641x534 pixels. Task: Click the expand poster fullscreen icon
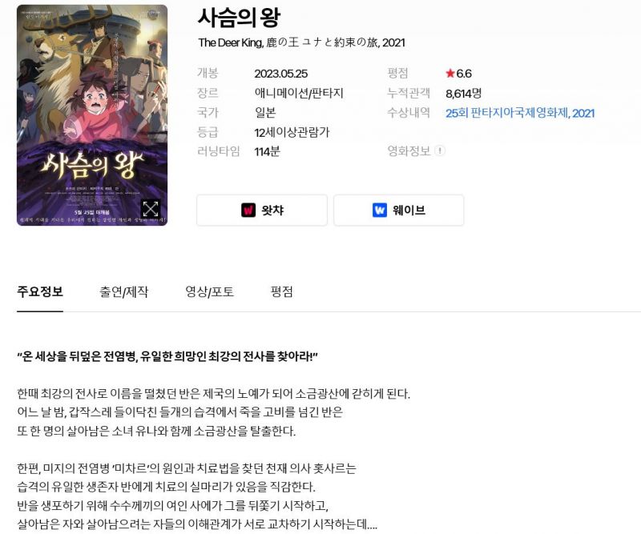pos(151,209)
